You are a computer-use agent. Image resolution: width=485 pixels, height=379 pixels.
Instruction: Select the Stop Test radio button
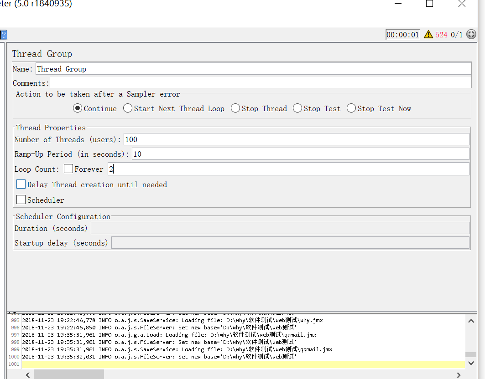pyautogui.click(x=297, y=108)
